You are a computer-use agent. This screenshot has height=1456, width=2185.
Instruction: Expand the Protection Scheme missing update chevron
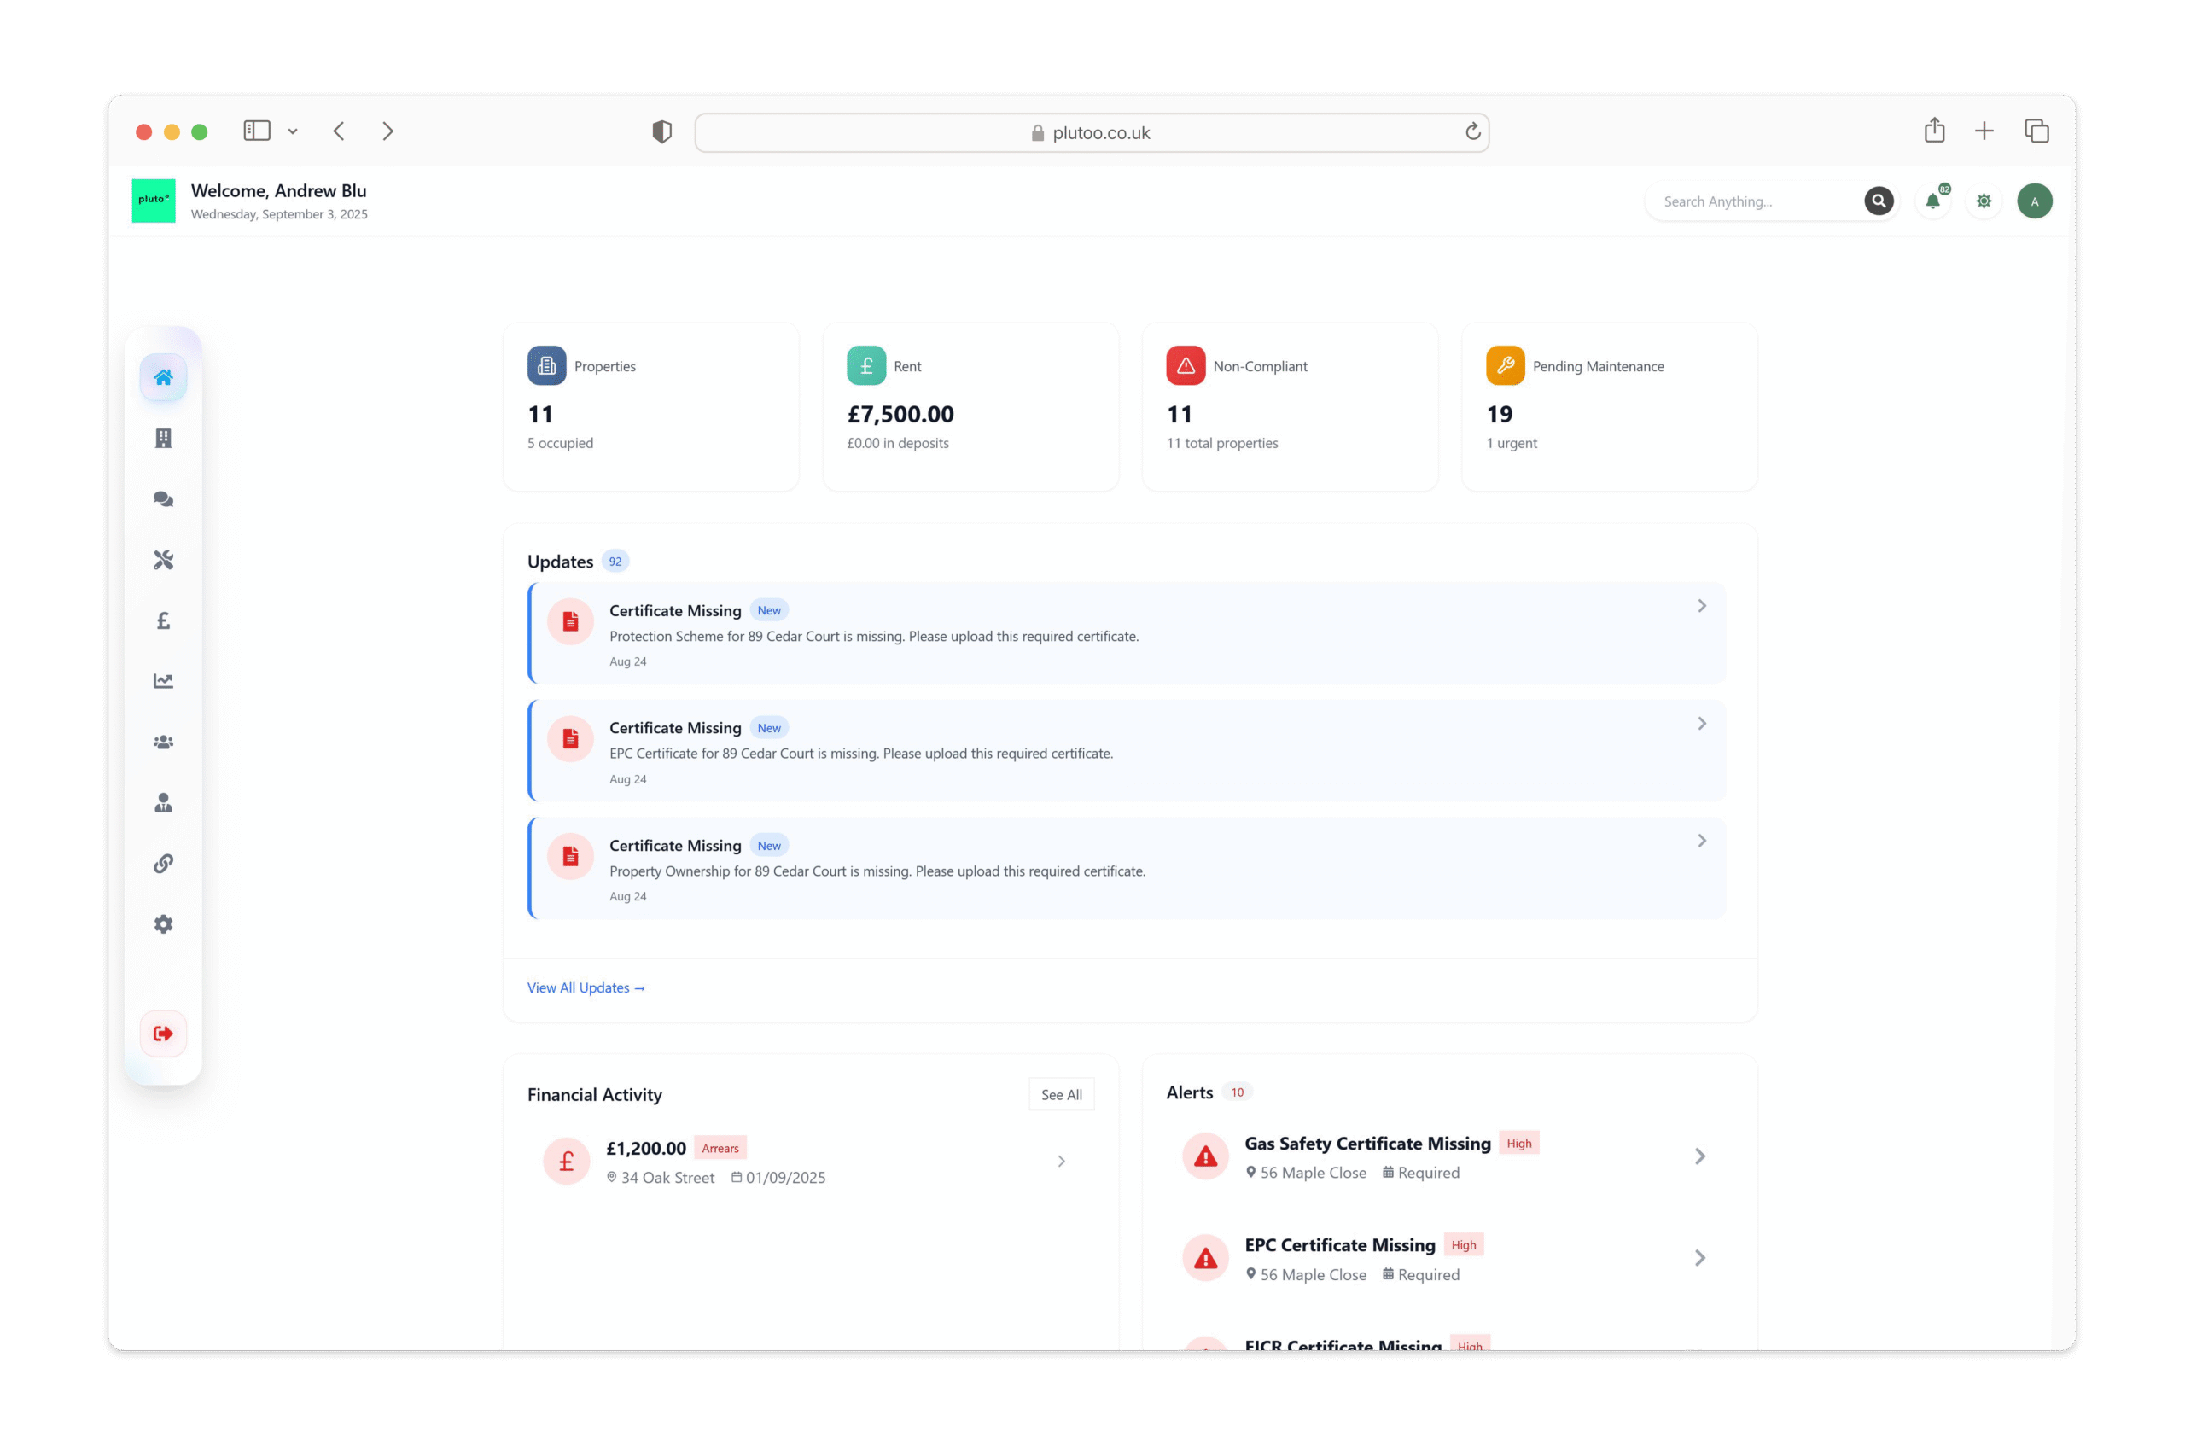click(1701, 606)
